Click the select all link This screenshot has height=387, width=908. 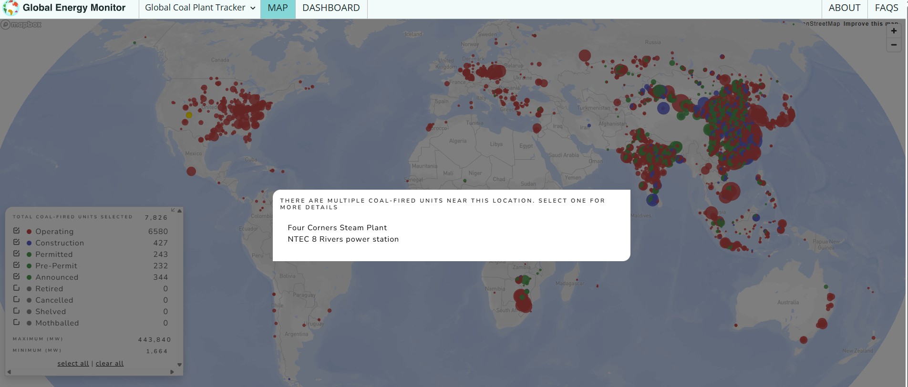click(73, 363)
